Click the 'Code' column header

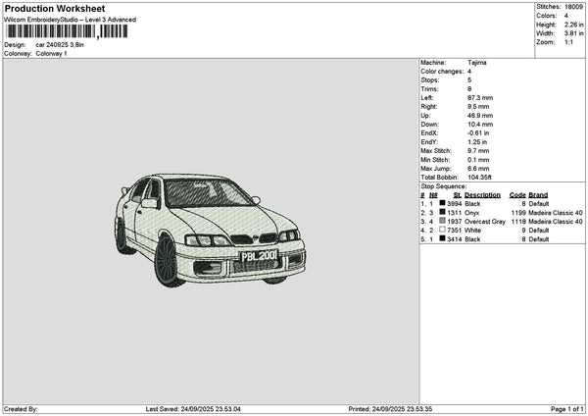[x=517, y=195]
